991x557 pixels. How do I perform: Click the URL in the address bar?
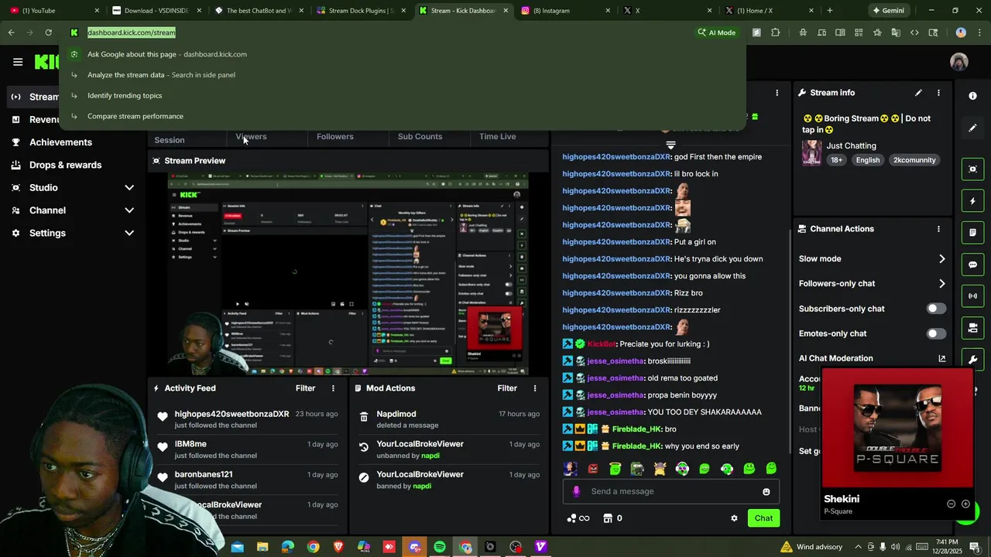[132, 32]
